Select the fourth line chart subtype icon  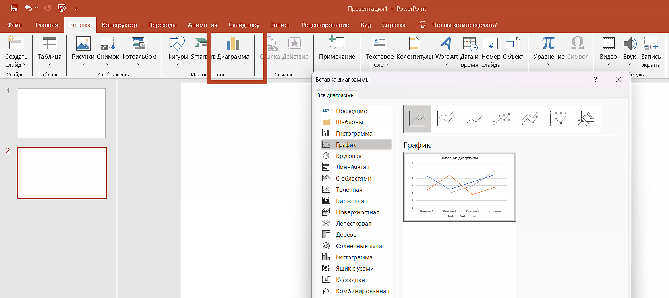(502, 119)
